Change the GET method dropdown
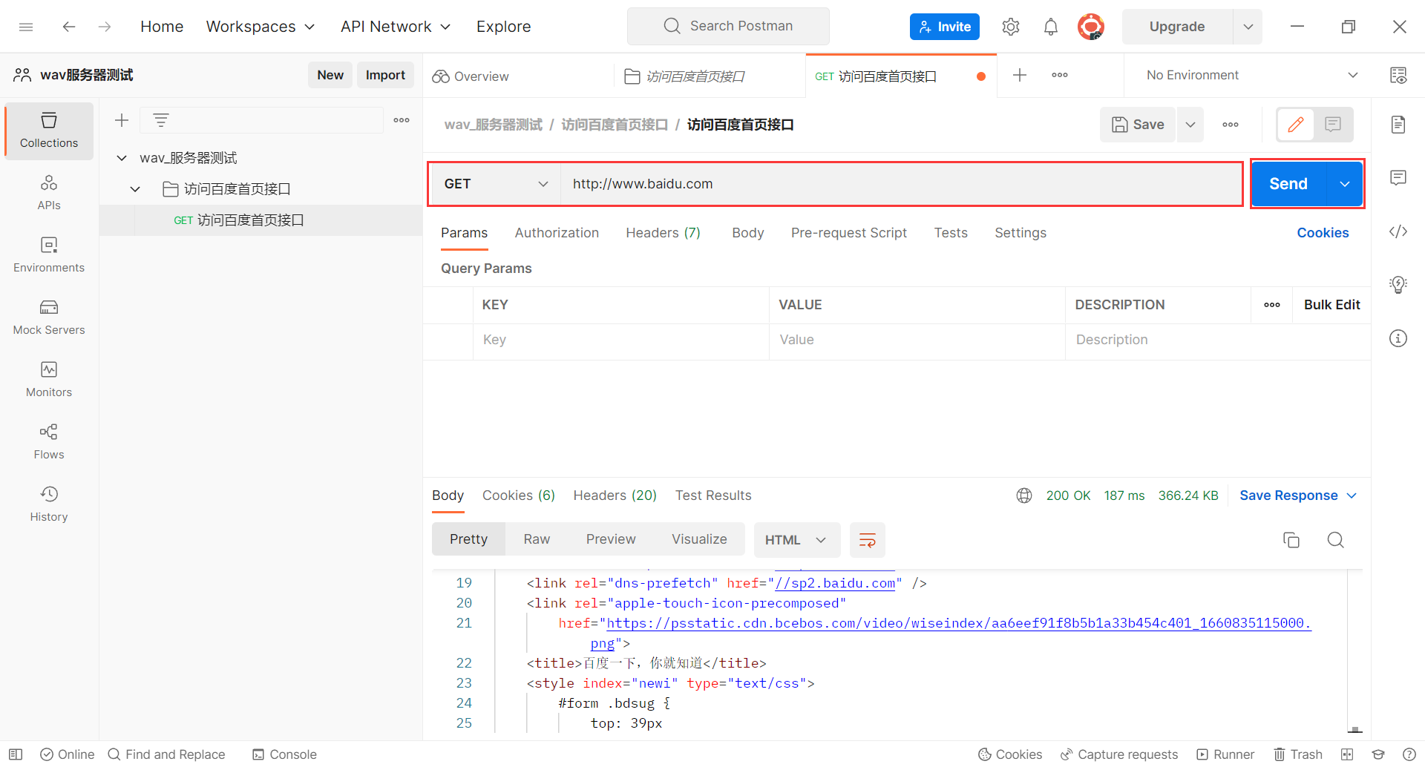The height and width of the screenshot is (767, 1425). (x=496, y=184)
